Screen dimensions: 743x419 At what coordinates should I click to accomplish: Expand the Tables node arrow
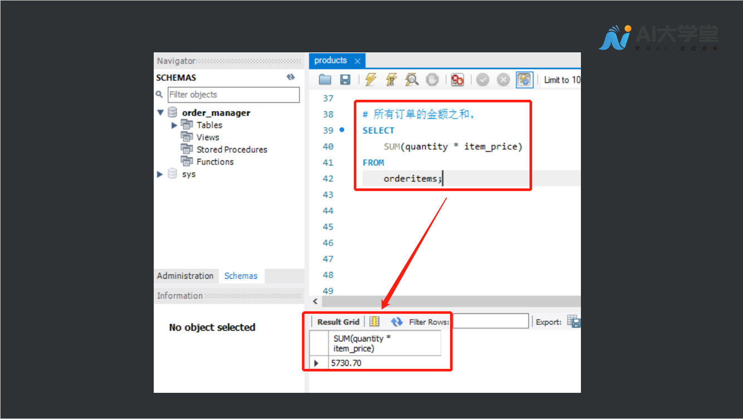(x=174, y=125)
